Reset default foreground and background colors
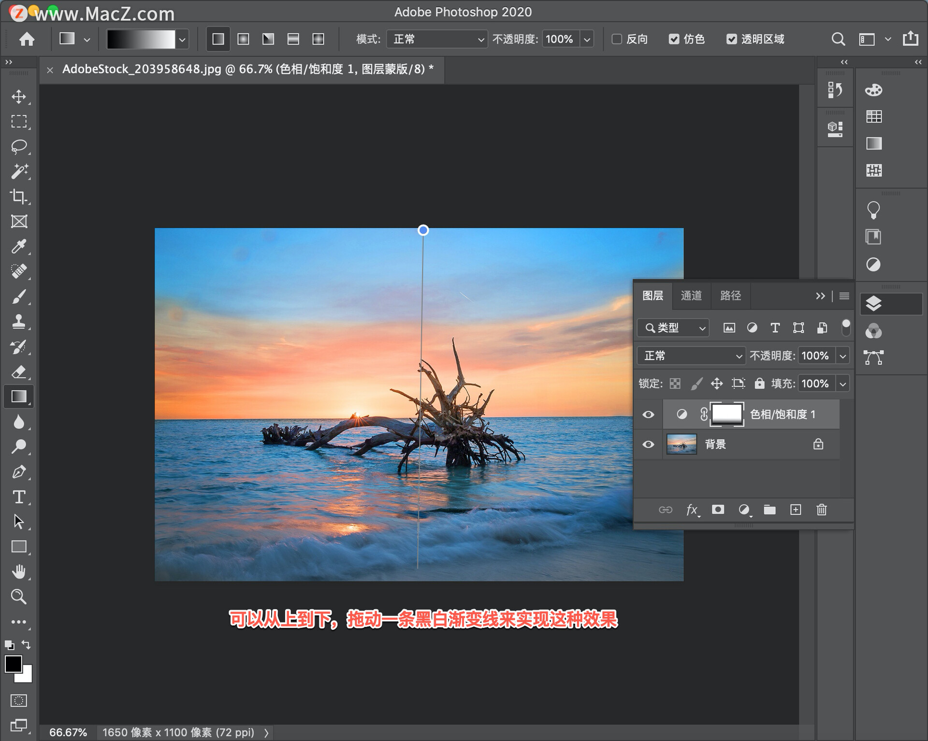 (9, 645)
